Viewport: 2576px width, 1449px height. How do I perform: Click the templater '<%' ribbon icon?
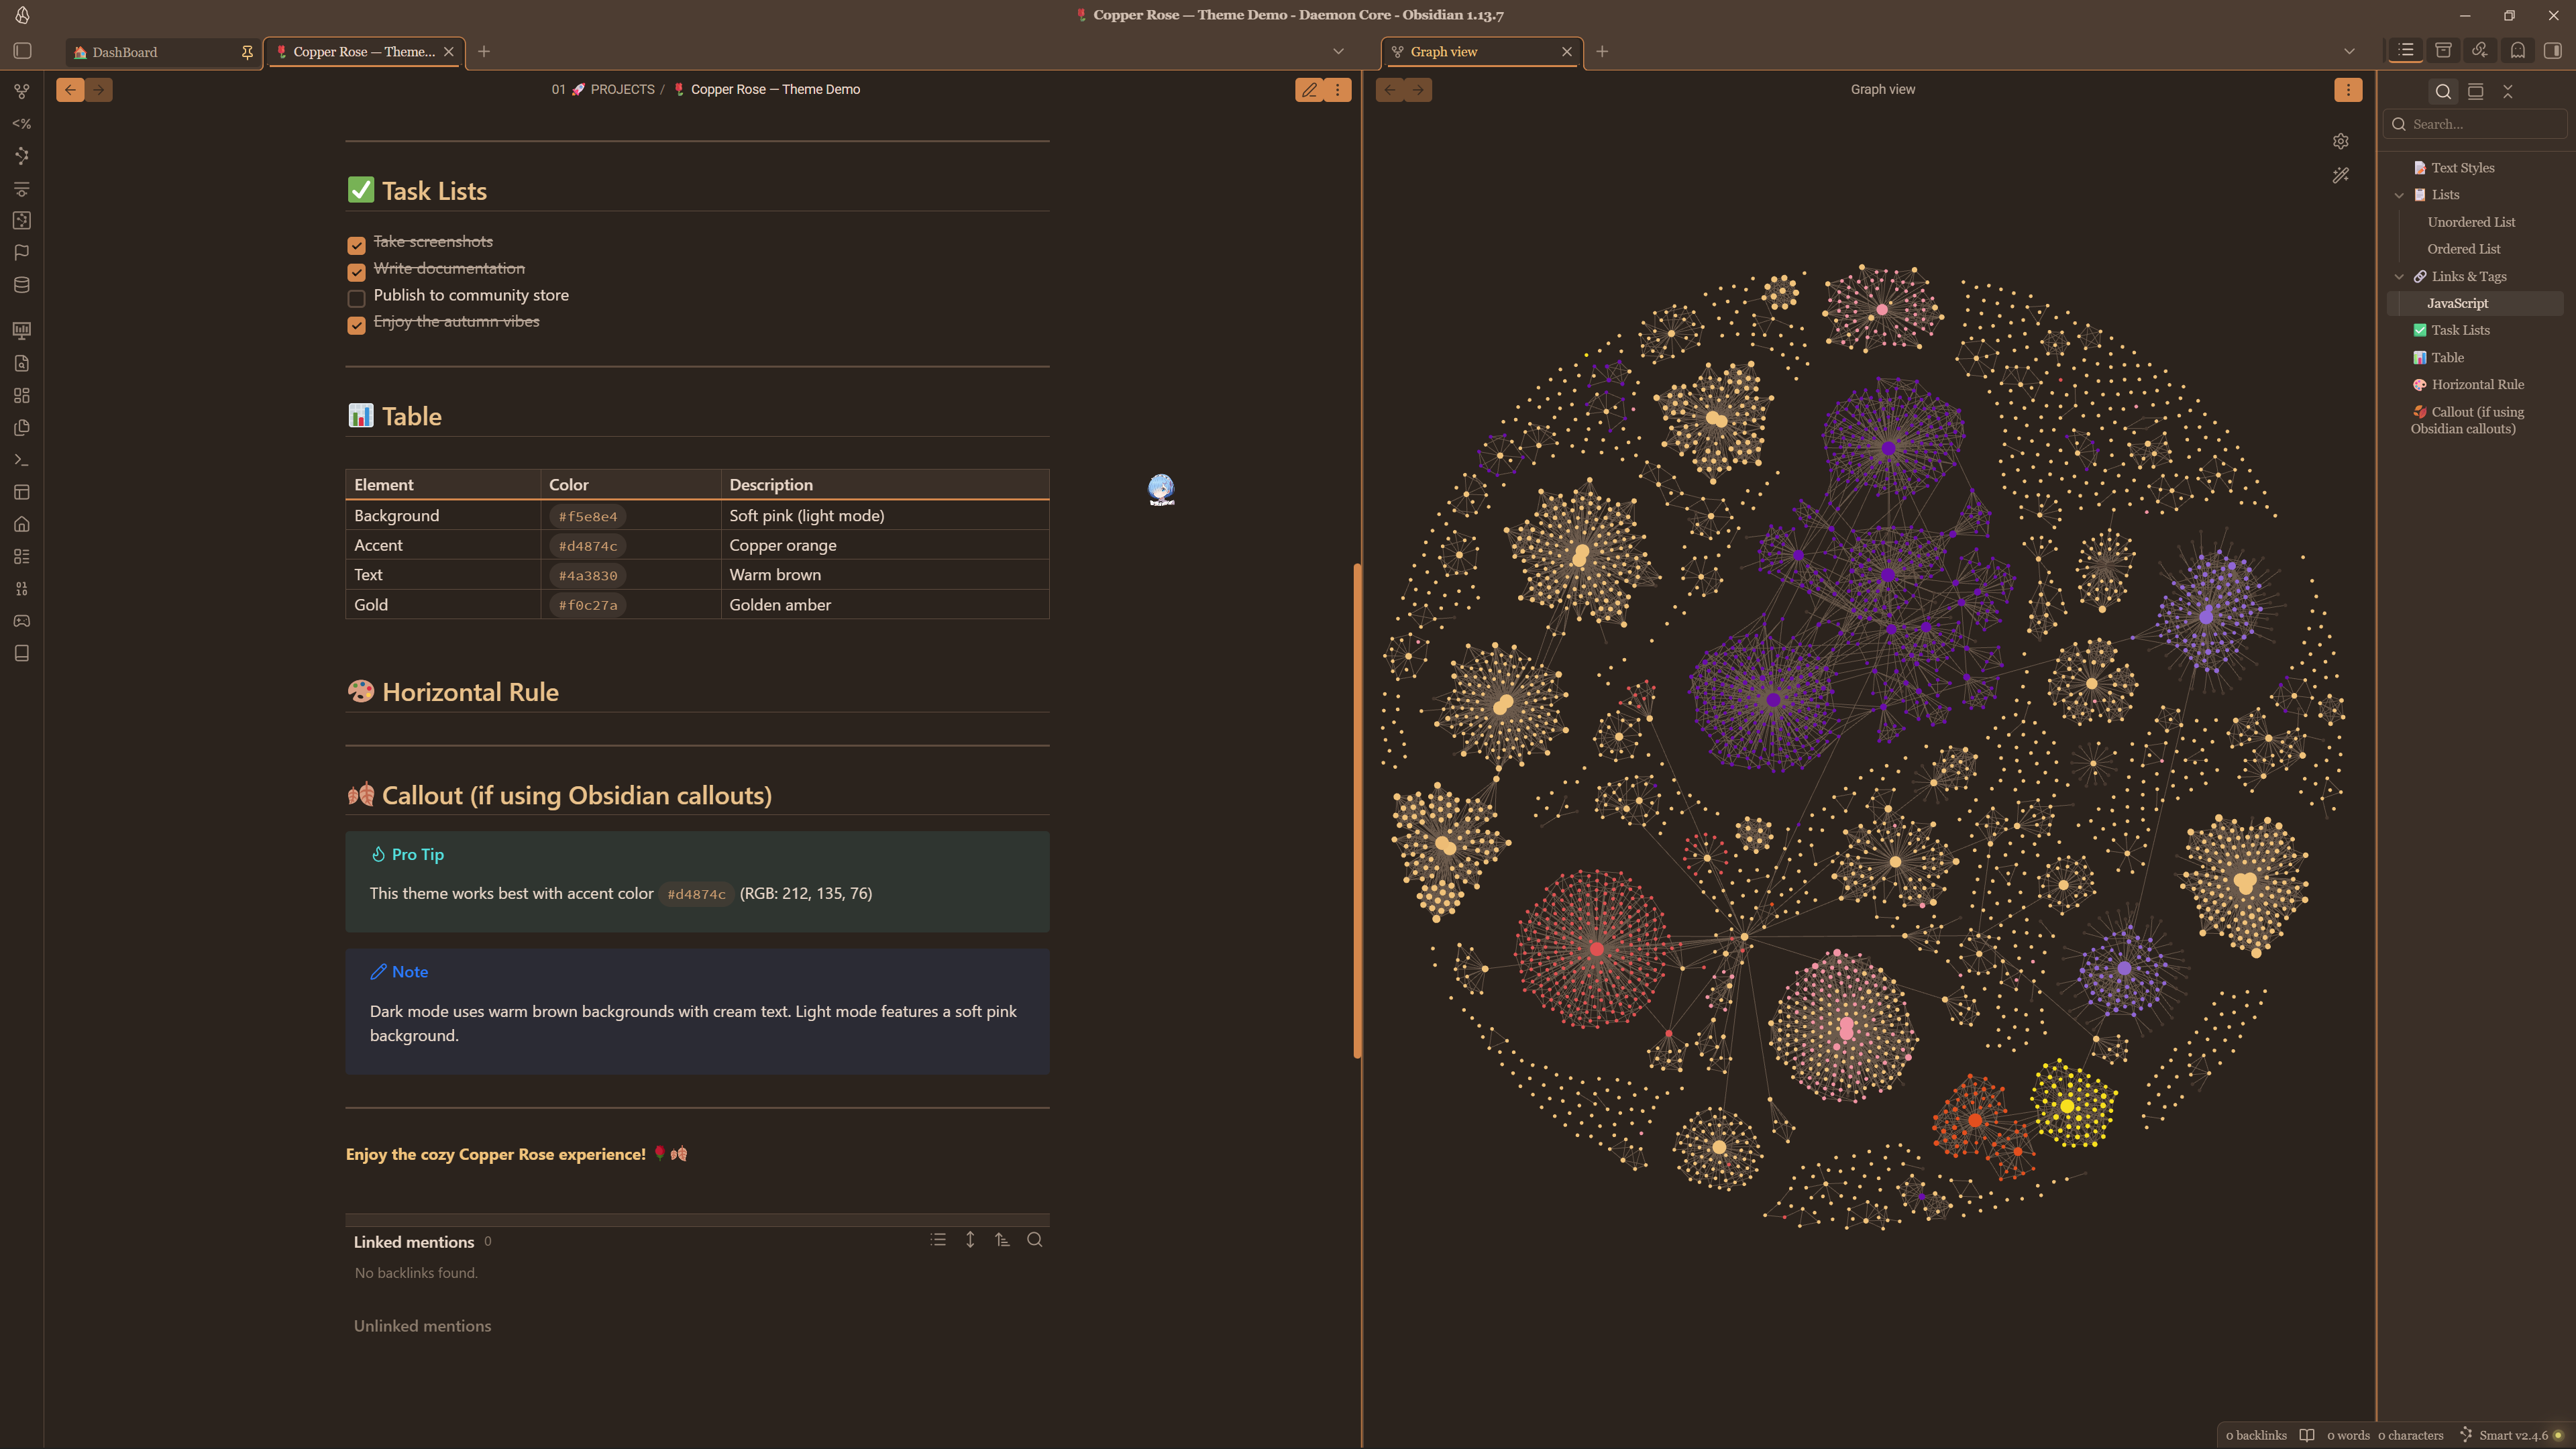tap(22, 124)
